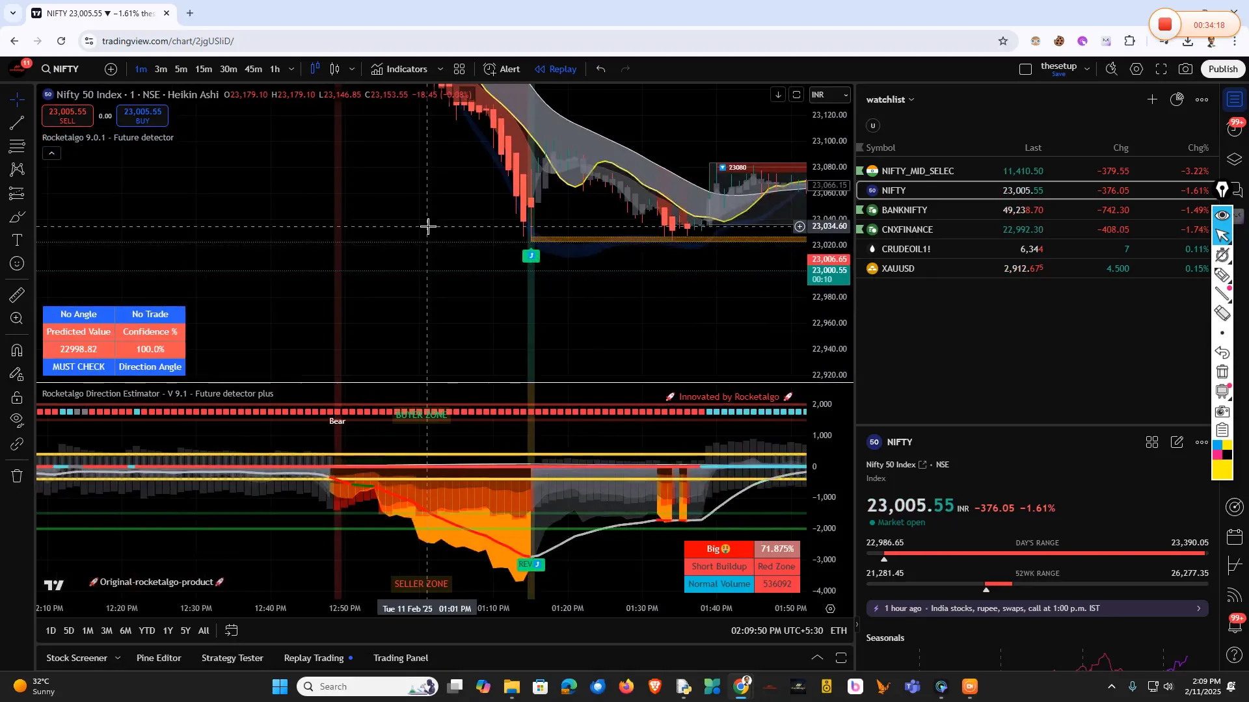Toggle fullscreen mode icon
The width and height of the screenshot is (1249, 702).
pos(1161,69)
